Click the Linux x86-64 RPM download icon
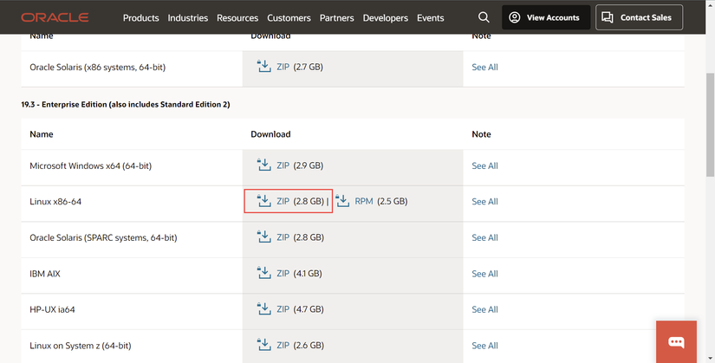This screenshot has width=715, height=363. click(343, 201)
